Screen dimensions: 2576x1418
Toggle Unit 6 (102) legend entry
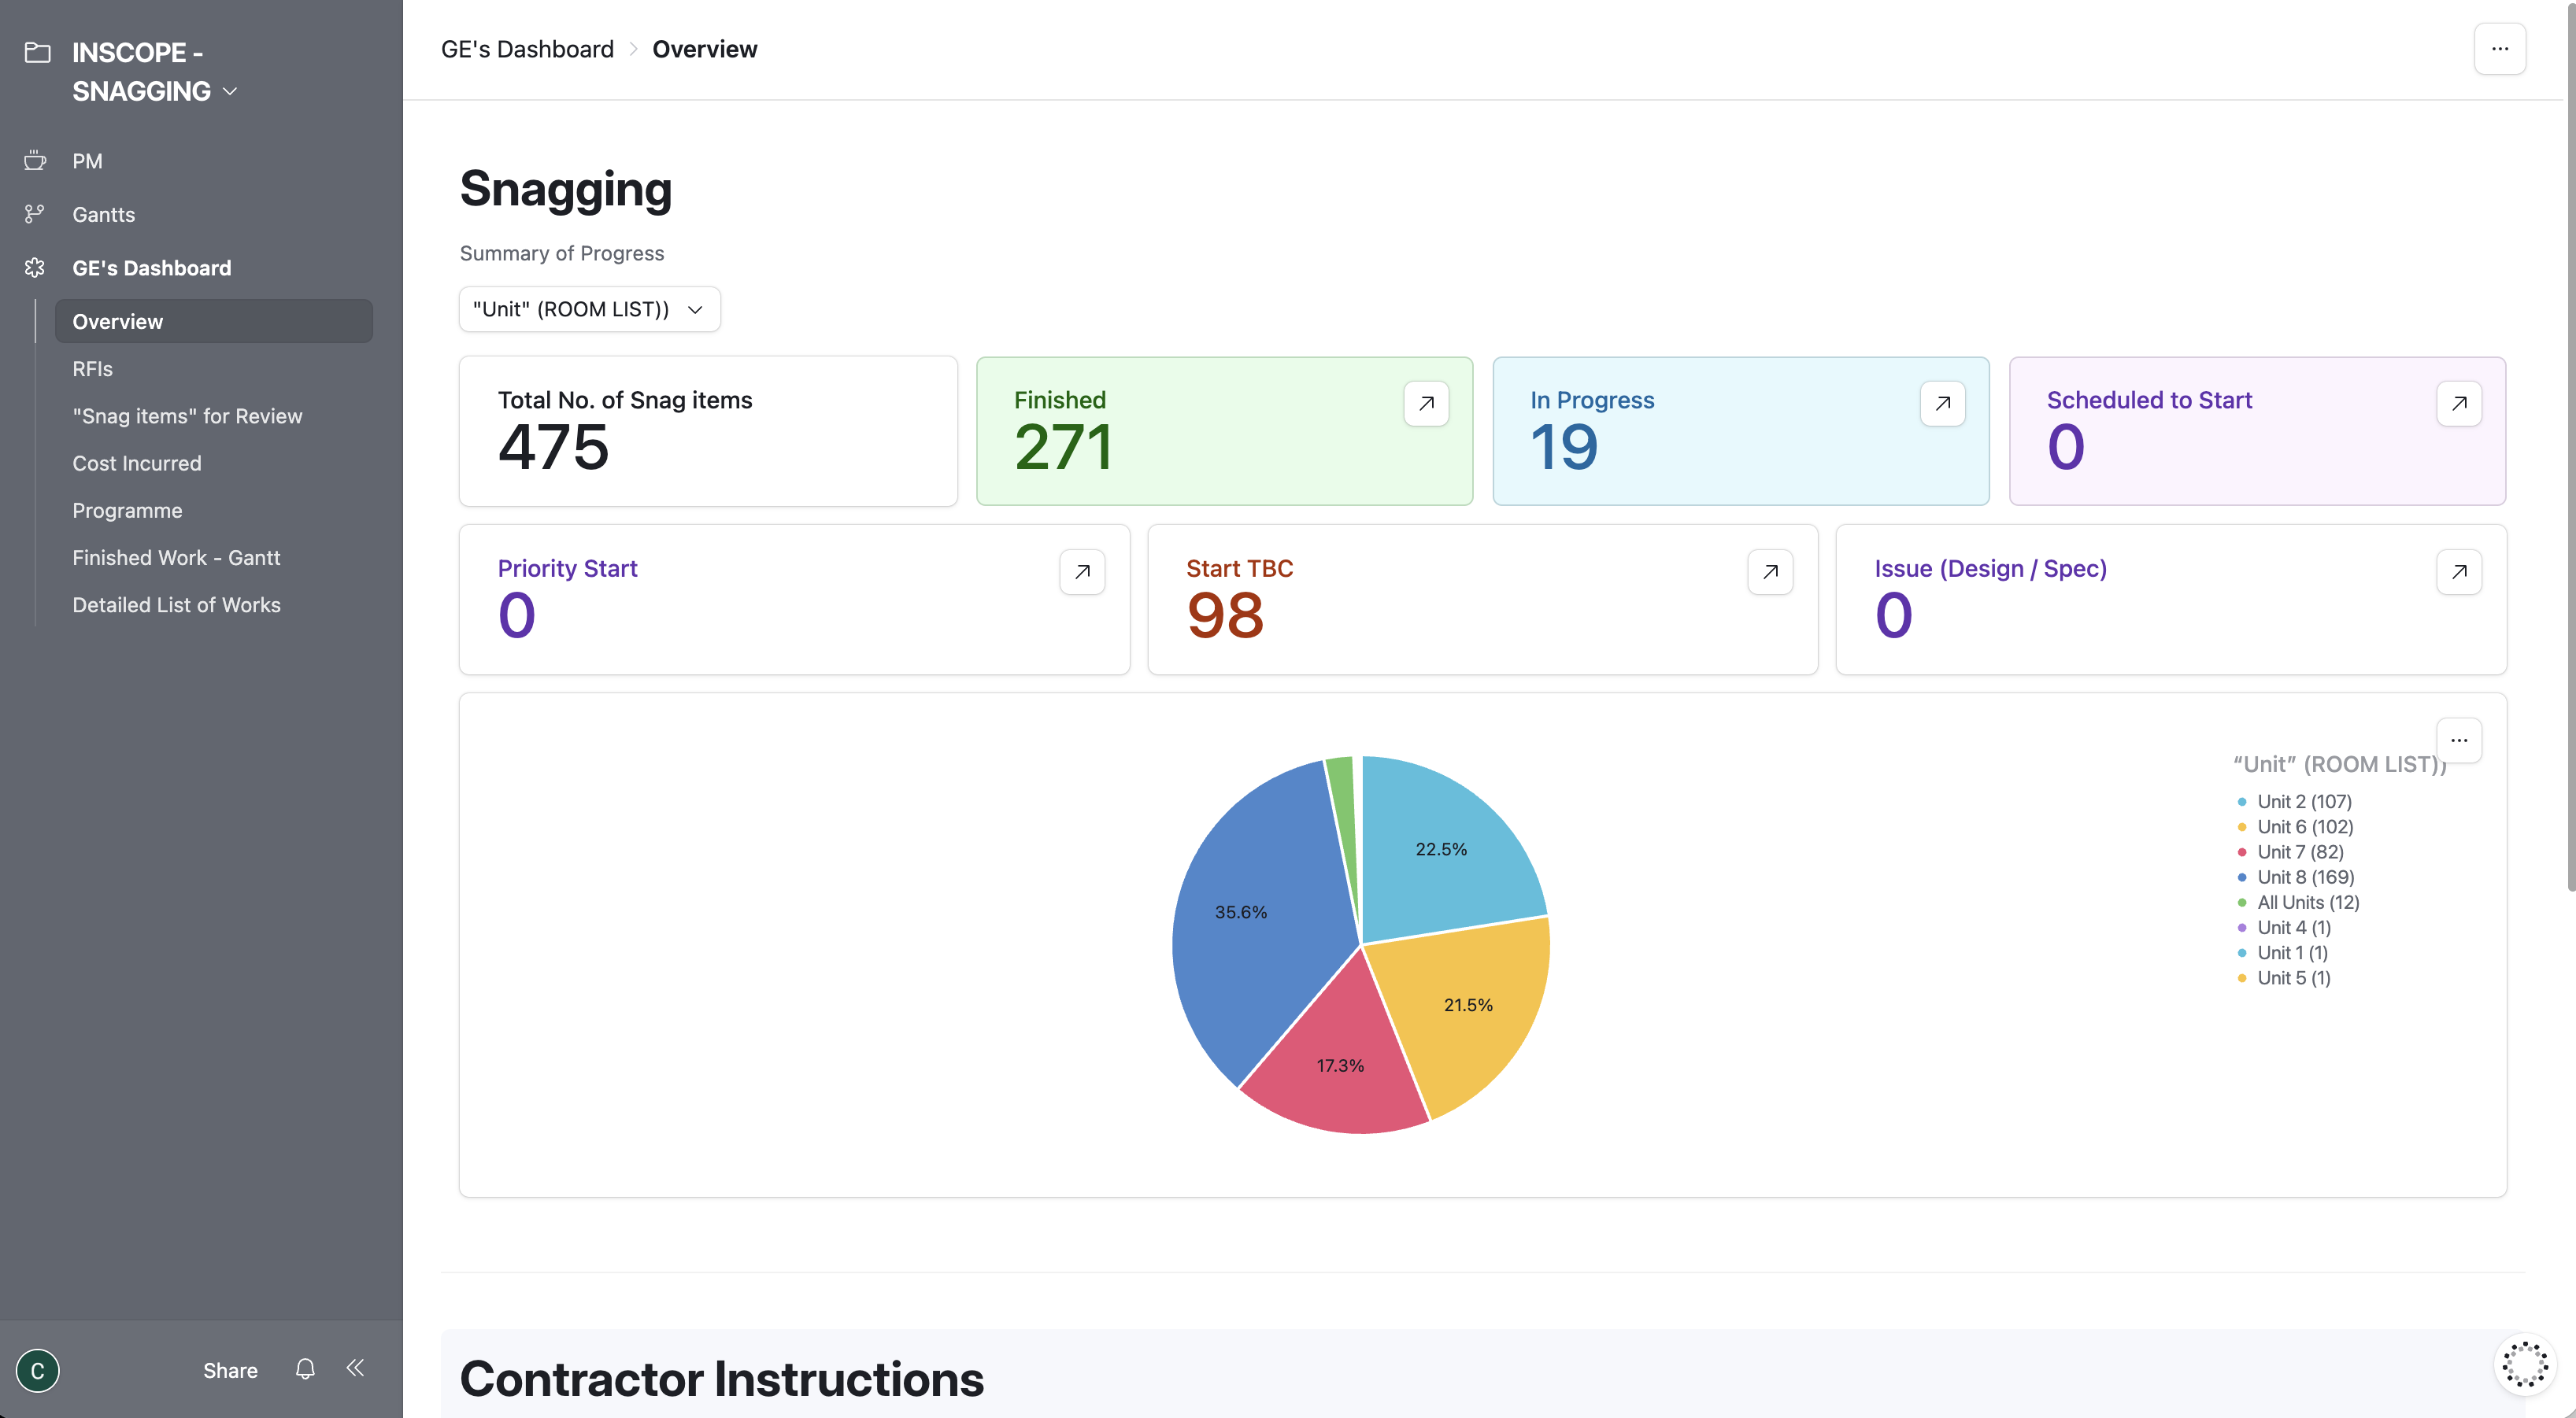(2295, 826)
